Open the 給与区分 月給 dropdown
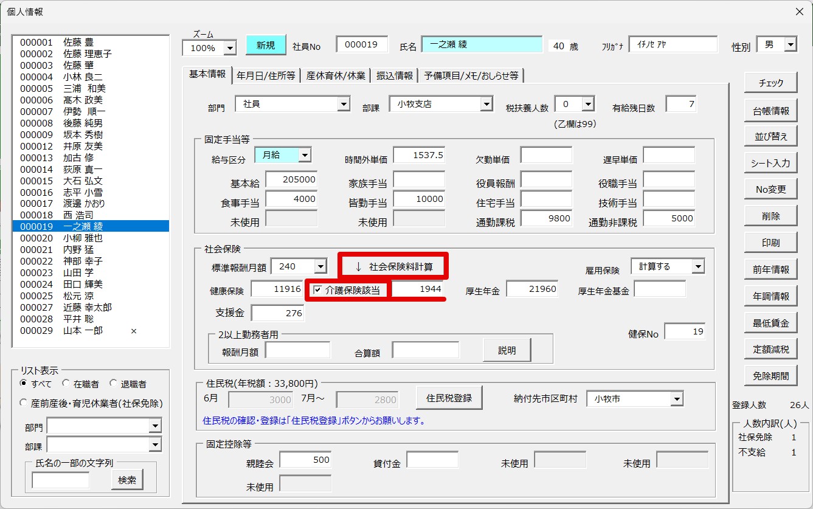The image size is (813, 509). click(x=305, y=155)
